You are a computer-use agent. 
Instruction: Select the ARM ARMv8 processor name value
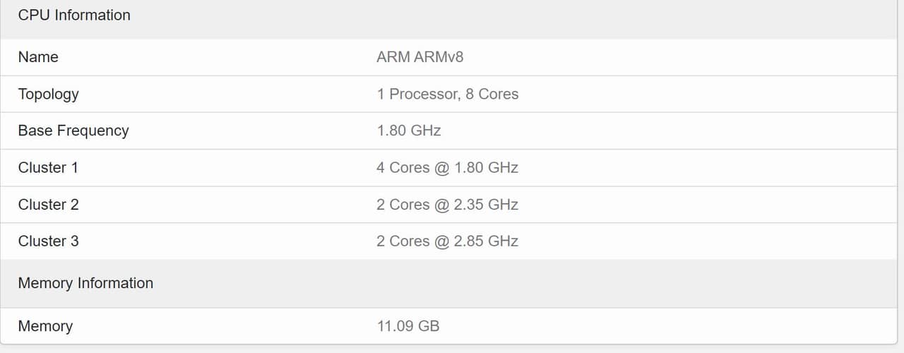tap(420, 57)
